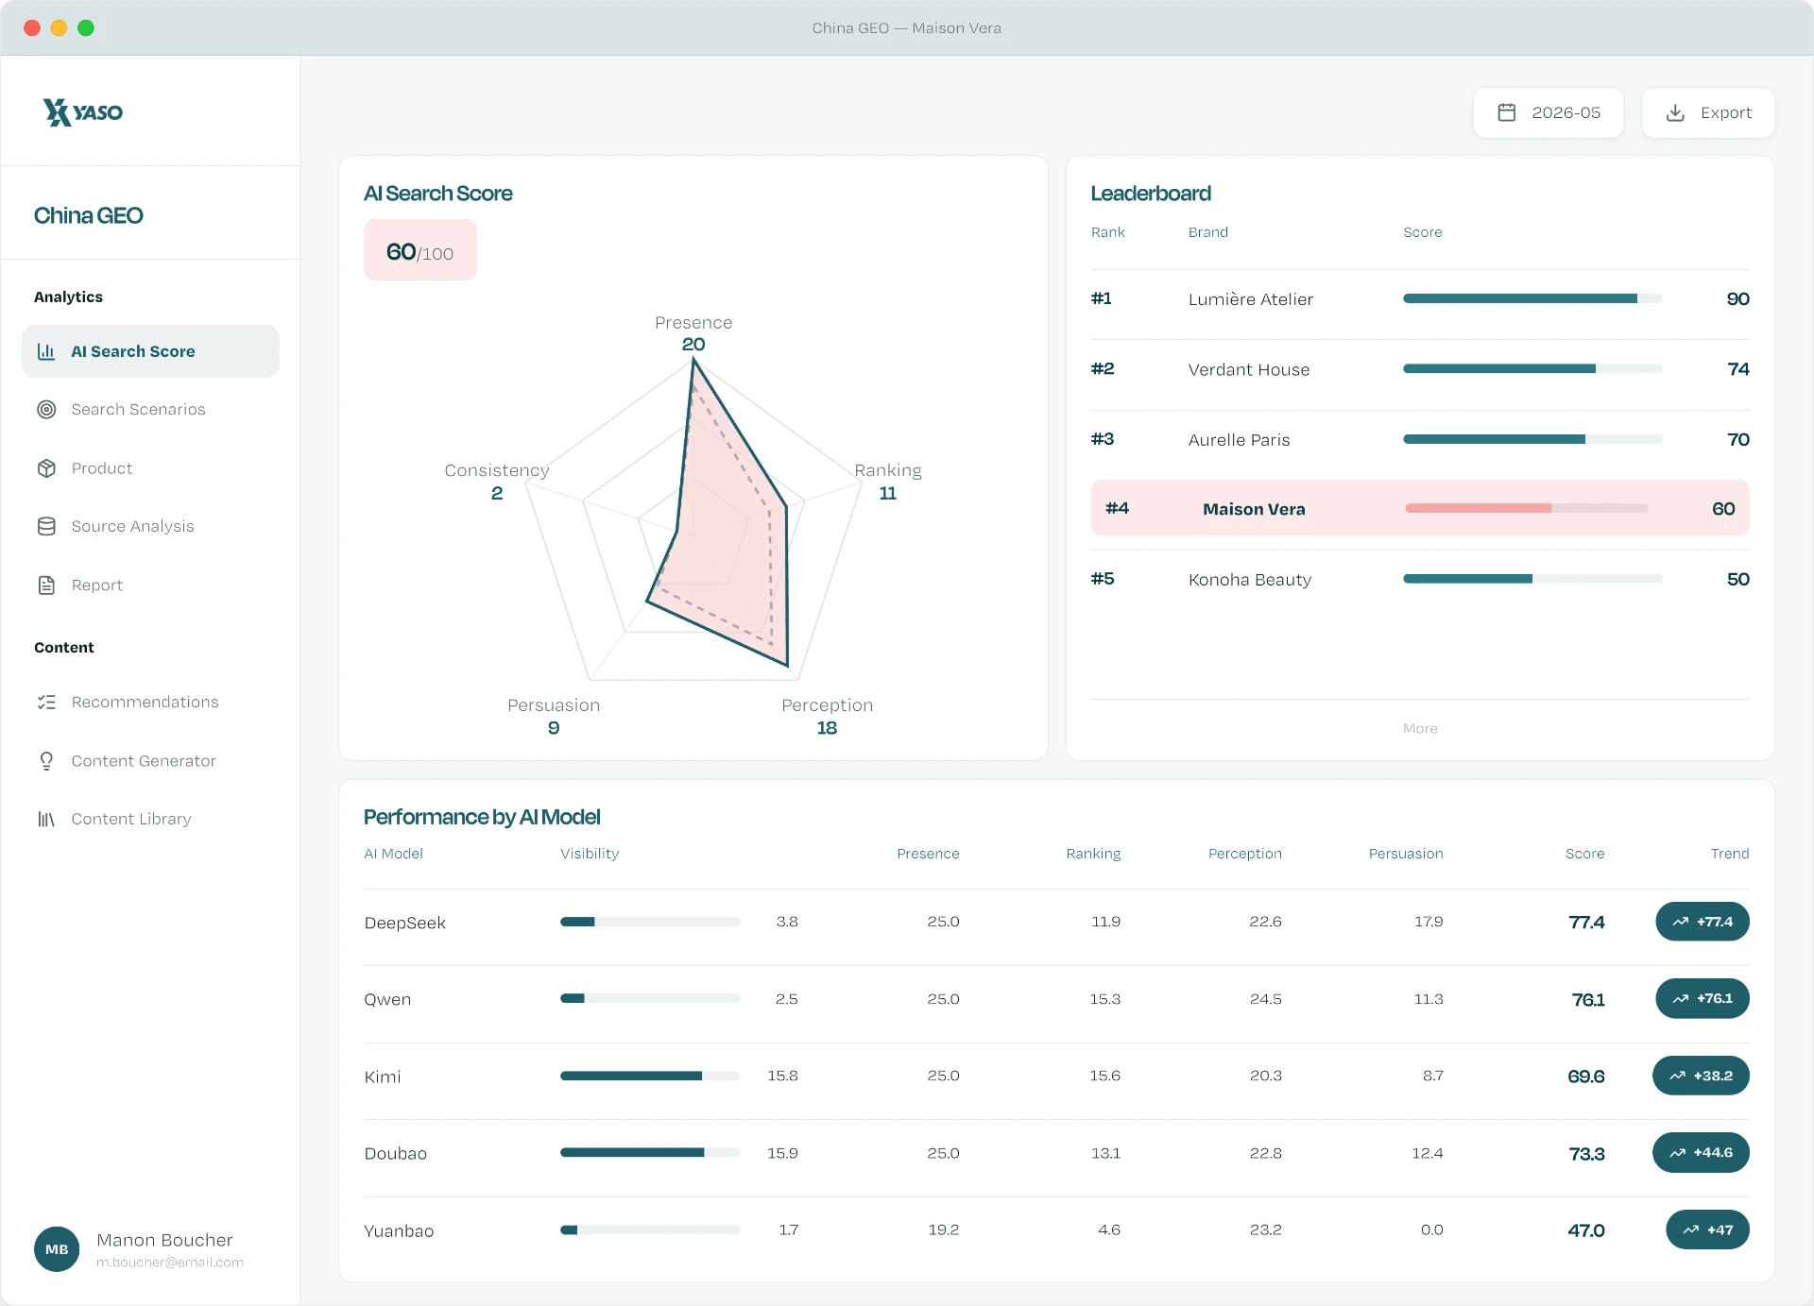The width and height of the screenshot is (1814, 1306).
Task: Click the MB user avatar
Action: pyautogui.click(x=57, y=1248)
